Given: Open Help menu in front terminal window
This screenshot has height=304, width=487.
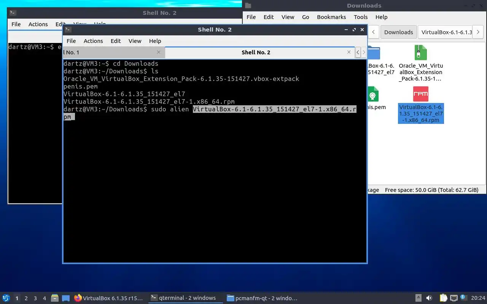Looking at the screenshot, I should tap(155, 41).
